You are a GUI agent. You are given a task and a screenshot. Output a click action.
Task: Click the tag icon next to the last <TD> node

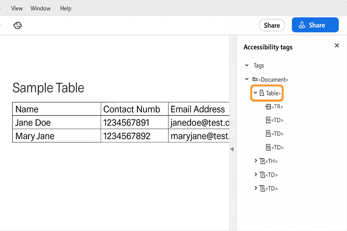tap(263, 188)
